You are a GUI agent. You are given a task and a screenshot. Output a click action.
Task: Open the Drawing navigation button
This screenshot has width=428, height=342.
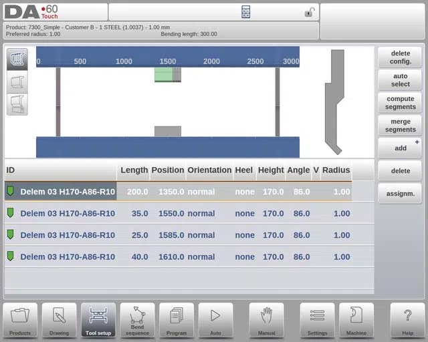coord(60,320)
